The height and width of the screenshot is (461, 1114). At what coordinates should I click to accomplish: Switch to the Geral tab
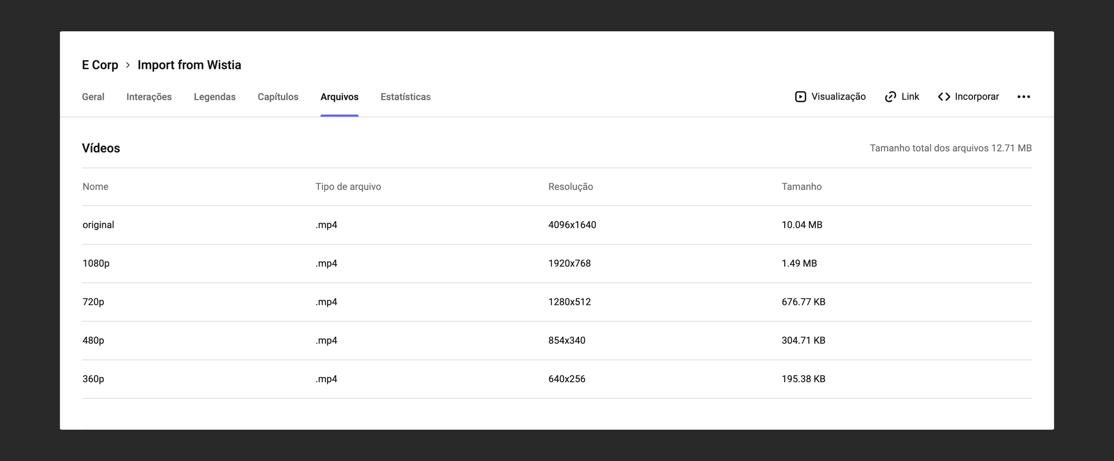93,97
